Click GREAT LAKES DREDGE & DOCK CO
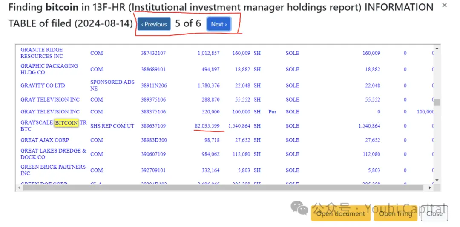The height and width of the screenshot is (227, 460). (x=53, y=154)
